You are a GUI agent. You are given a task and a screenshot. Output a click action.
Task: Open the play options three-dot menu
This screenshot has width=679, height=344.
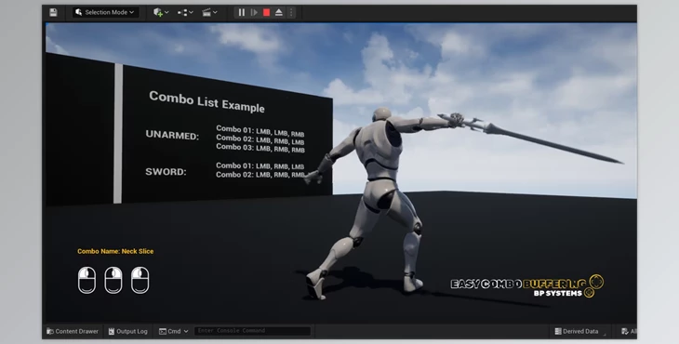pos(291,12)
